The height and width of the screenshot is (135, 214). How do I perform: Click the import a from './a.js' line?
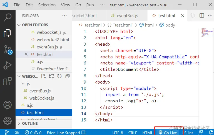135,95
